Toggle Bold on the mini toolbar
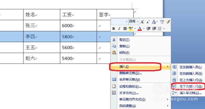Viewport: 205px width, 109px height. click(114, 28)
